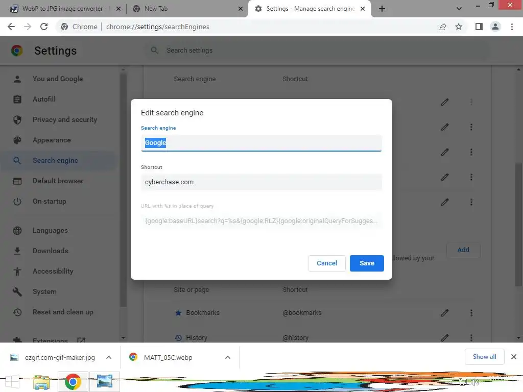Share this page via the share icon
The image size is (523, 392).
[x=442, y=27]
